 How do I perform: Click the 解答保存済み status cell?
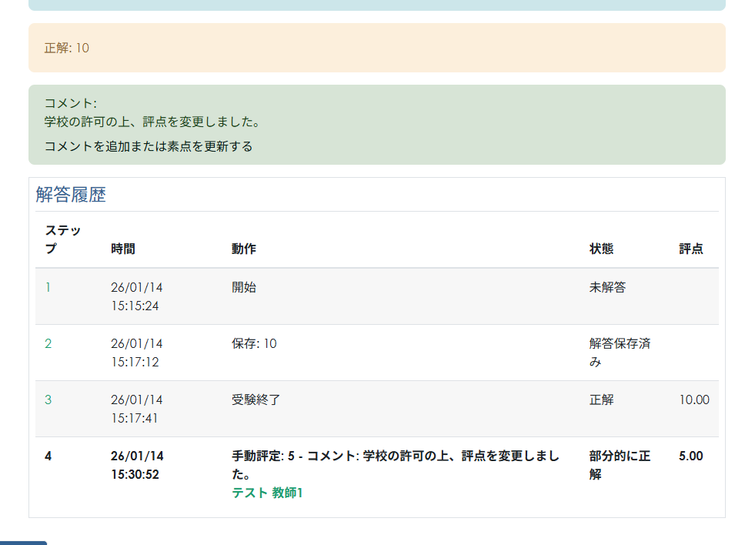[x=619, y=353]
